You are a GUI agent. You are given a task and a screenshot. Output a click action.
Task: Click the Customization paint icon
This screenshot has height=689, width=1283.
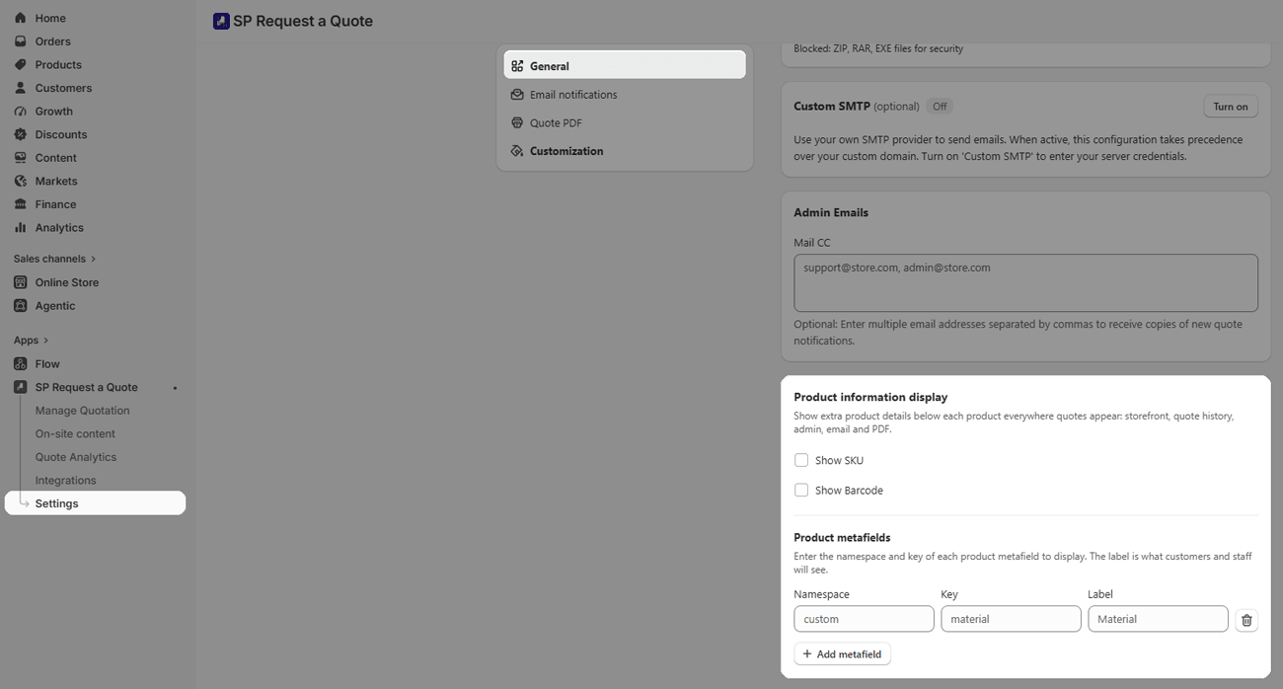pyautogui.click(x=517, y=151)
